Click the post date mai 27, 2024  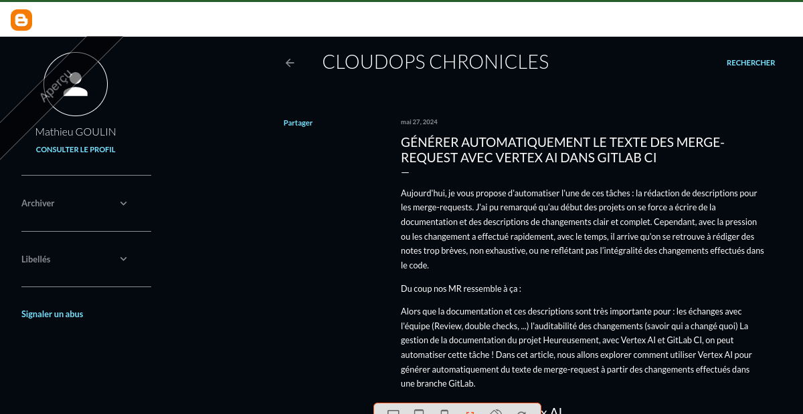pyautogui.click(x=419, y=122)
